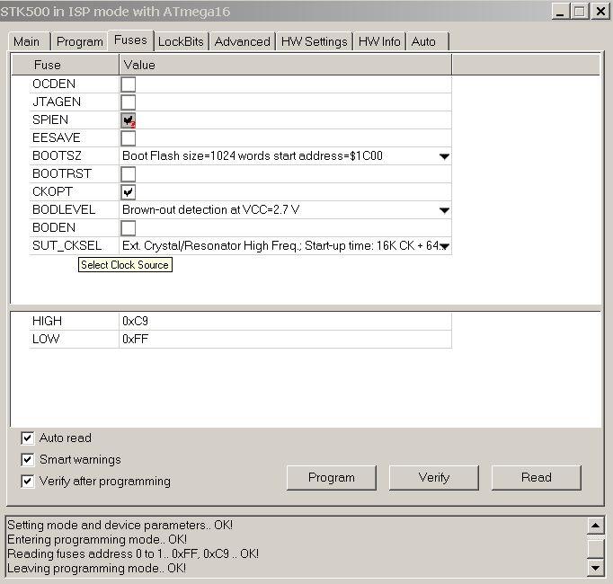
Task: Click the log scroll-up arrow
Action: [596, 526]
